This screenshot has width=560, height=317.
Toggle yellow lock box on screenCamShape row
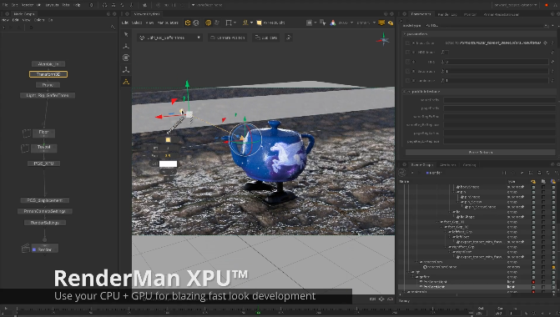553,267
